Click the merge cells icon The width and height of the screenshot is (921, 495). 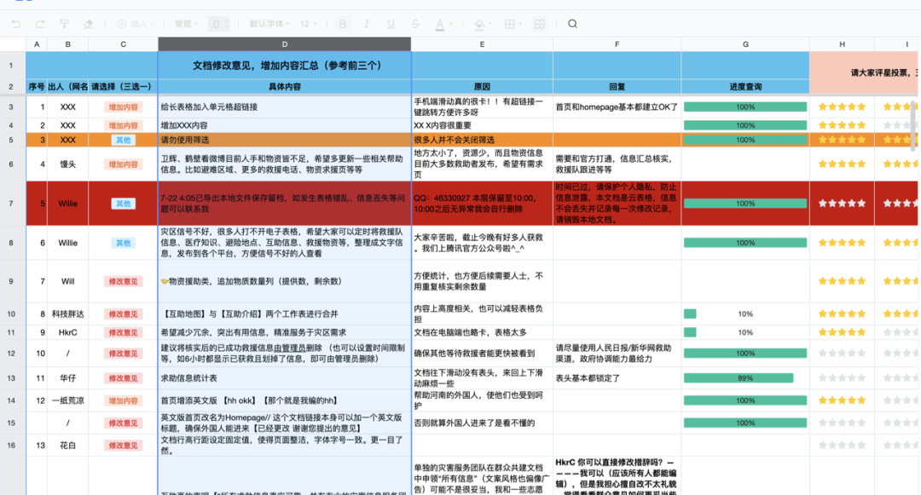tap(539, 24)
